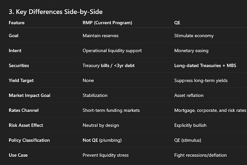Select the "RMP (Current Program)" column header
Viewport: 247px width, 165px height.
point(107,23)
